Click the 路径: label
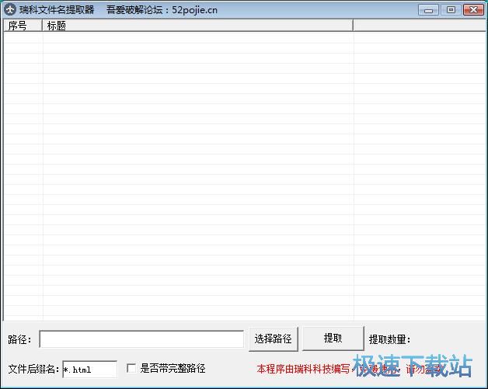This screenshot has width=488, height=389. tap(19, 339)
